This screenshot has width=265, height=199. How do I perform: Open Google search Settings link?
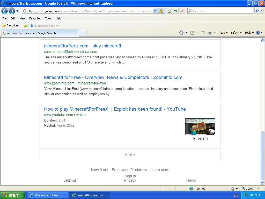[70, 180]
